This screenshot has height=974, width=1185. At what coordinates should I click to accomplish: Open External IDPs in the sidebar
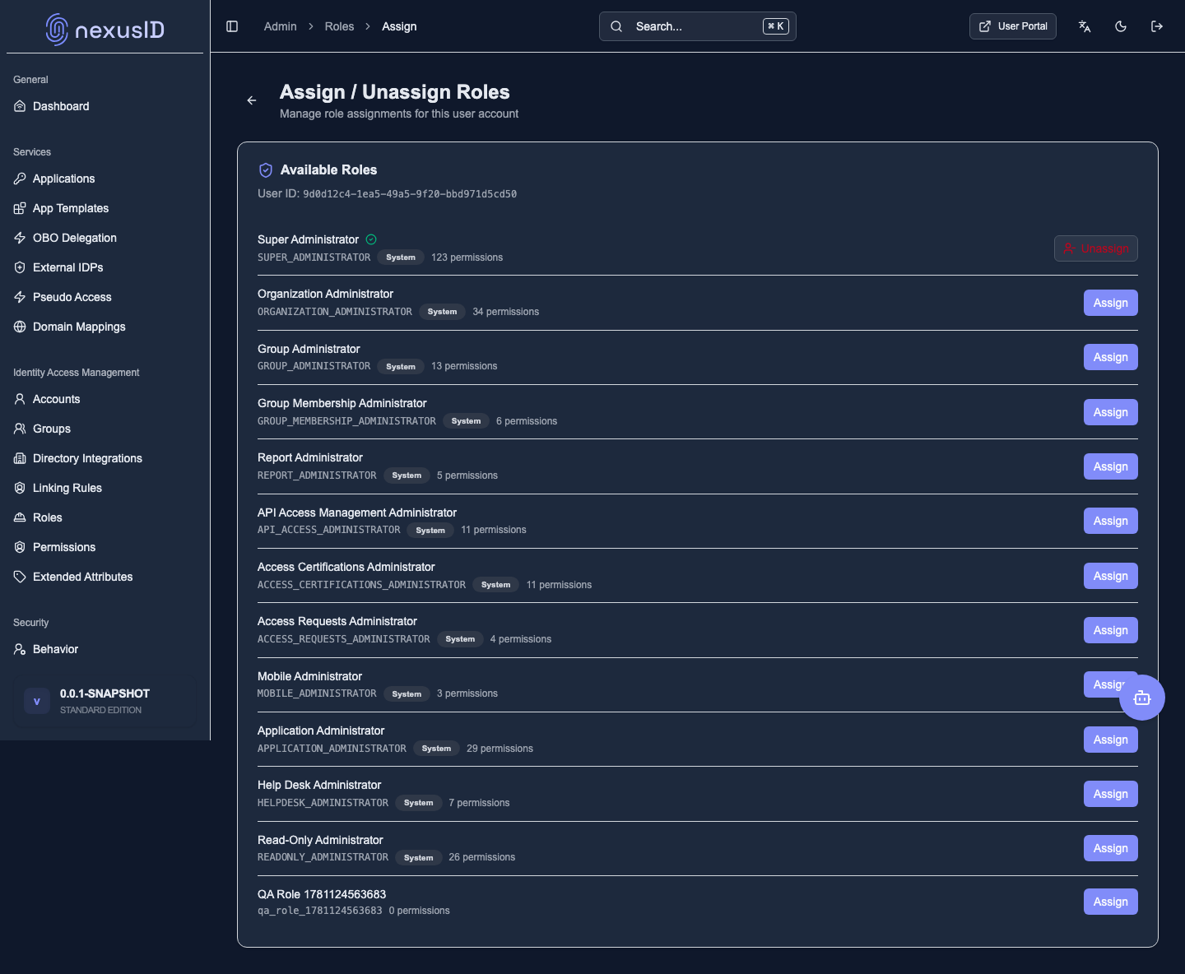(x=105, y=267)
